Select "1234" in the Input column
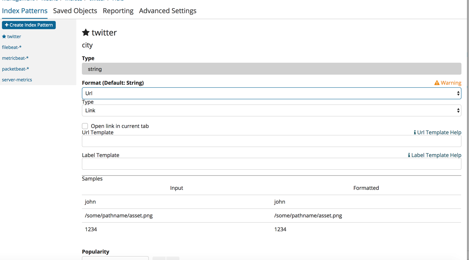This screenshot has height=260, width=469. click(x=91, y=229)
